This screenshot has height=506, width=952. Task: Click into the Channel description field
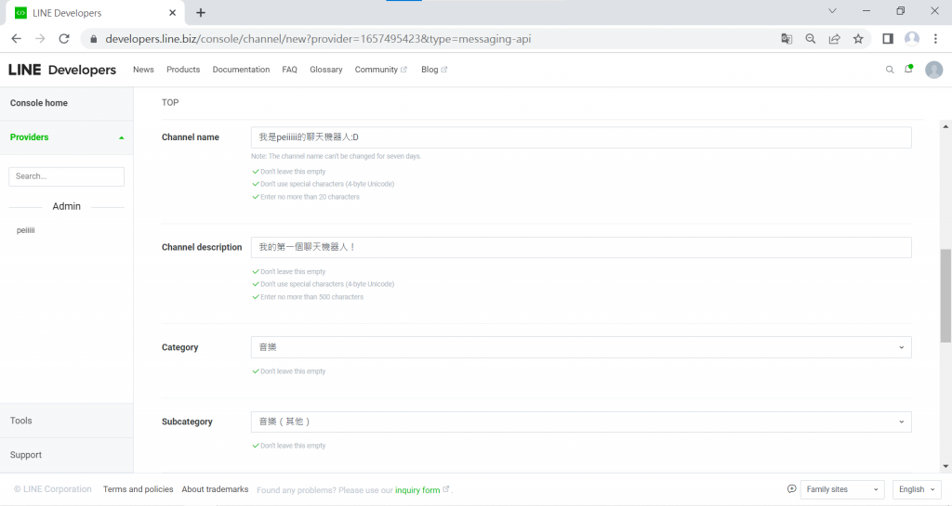coord(581,247)
